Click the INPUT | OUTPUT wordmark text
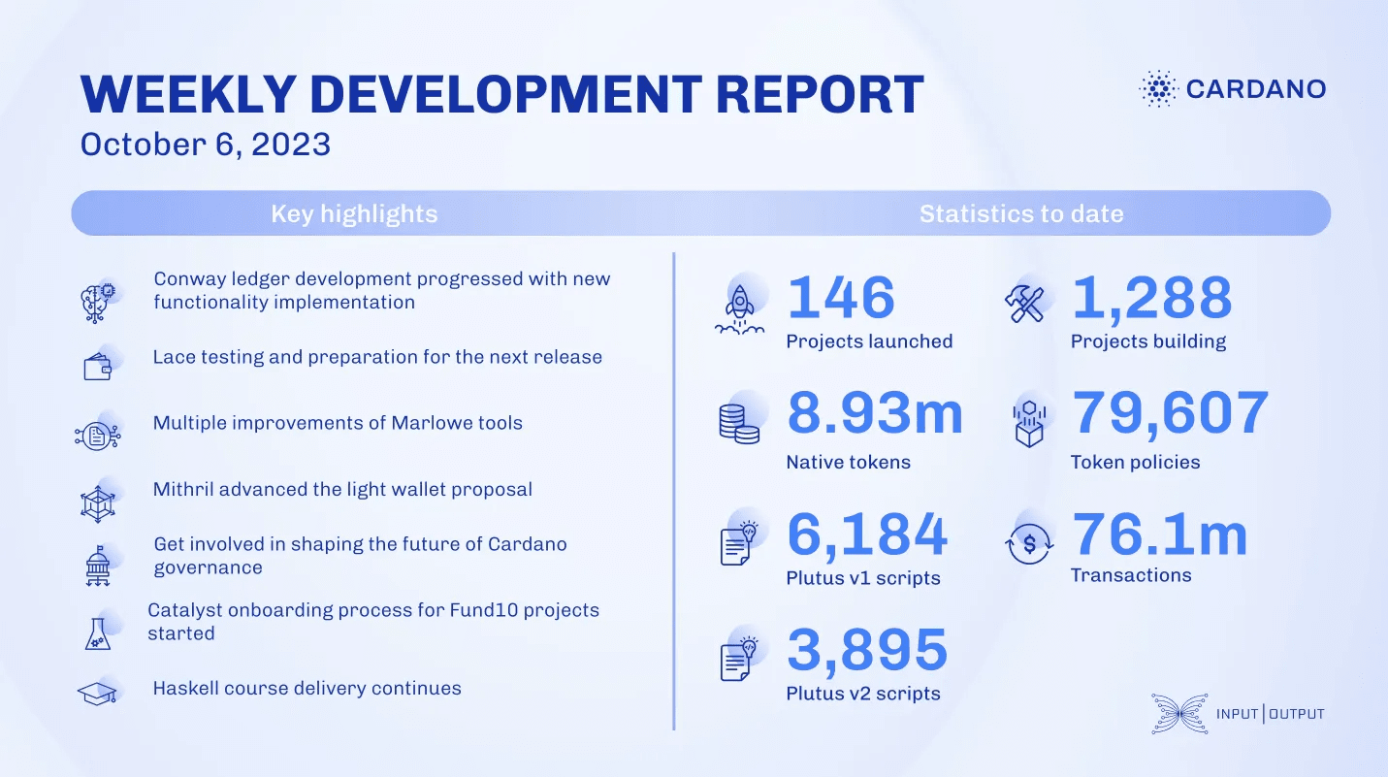Screen dimensions: 1388x777 1271,714
